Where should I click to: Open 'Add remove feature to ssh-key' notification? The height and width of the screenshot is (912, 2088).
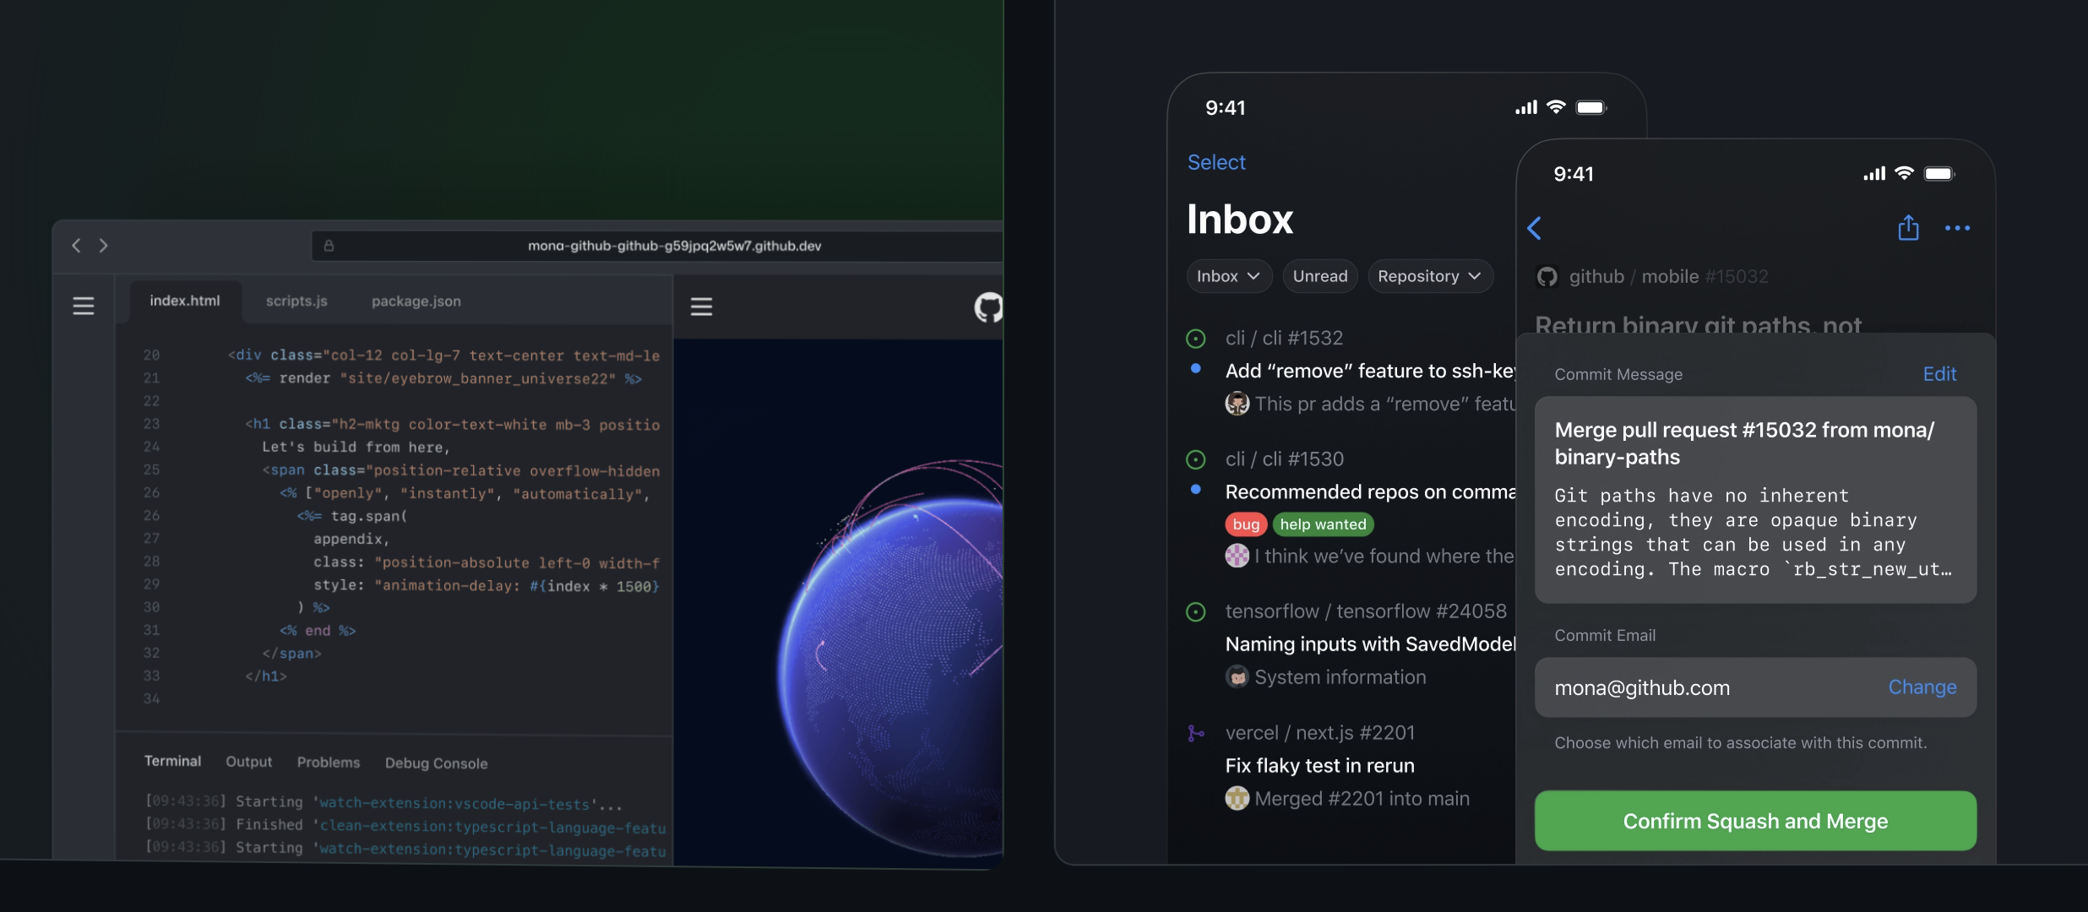[1370, 371]
